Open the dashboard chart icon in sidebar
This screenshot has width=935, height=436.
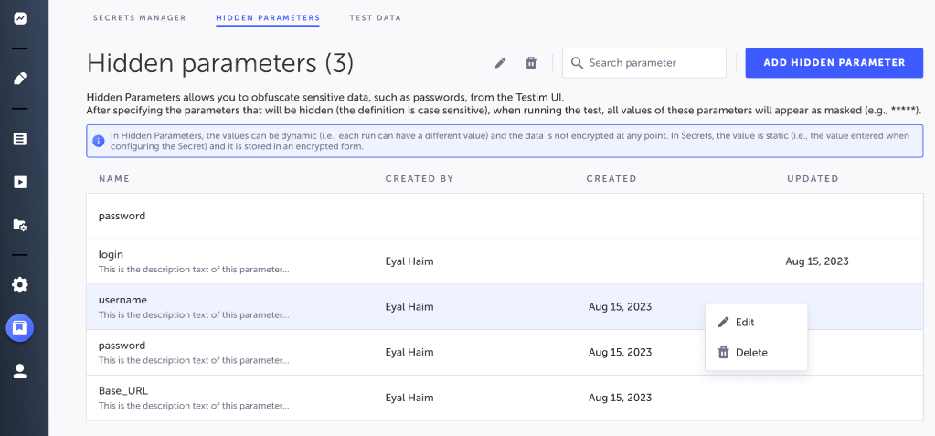click(x=20, y=18)
